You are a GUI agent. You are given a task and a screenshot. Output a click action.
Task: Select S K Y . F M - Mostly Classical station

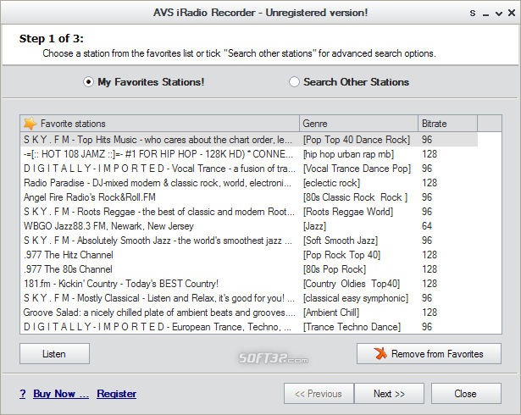(x=249, y=298)
